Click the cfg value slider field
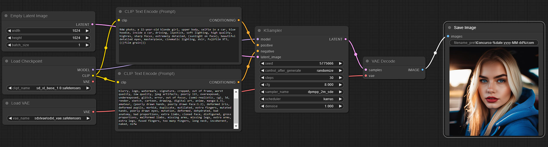 click(x=301, y=85)
